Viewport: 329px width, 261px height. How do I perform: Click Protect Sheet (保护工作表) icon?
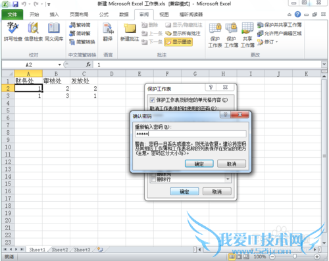pyautogui.click(x=215, y=35)
